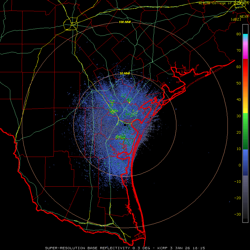Click the 30 value on dBZ scale
The image size is (250, 250).
[239, 116]
